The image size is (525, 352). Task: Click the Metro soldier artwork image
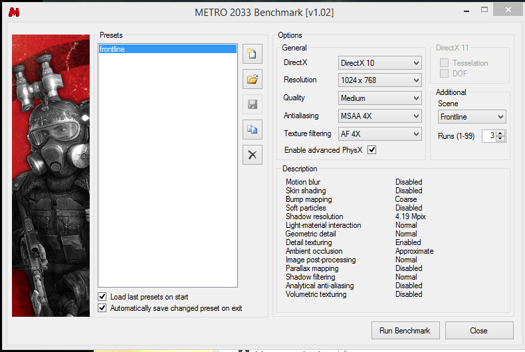(51, 175)
